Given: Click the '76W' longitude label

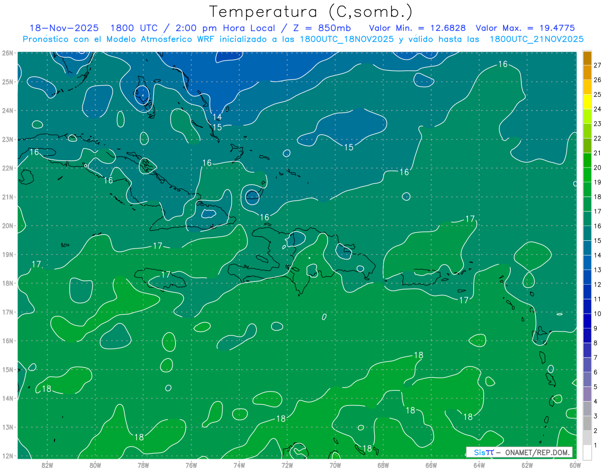Looking at the screenshot, I should (191, 465).
